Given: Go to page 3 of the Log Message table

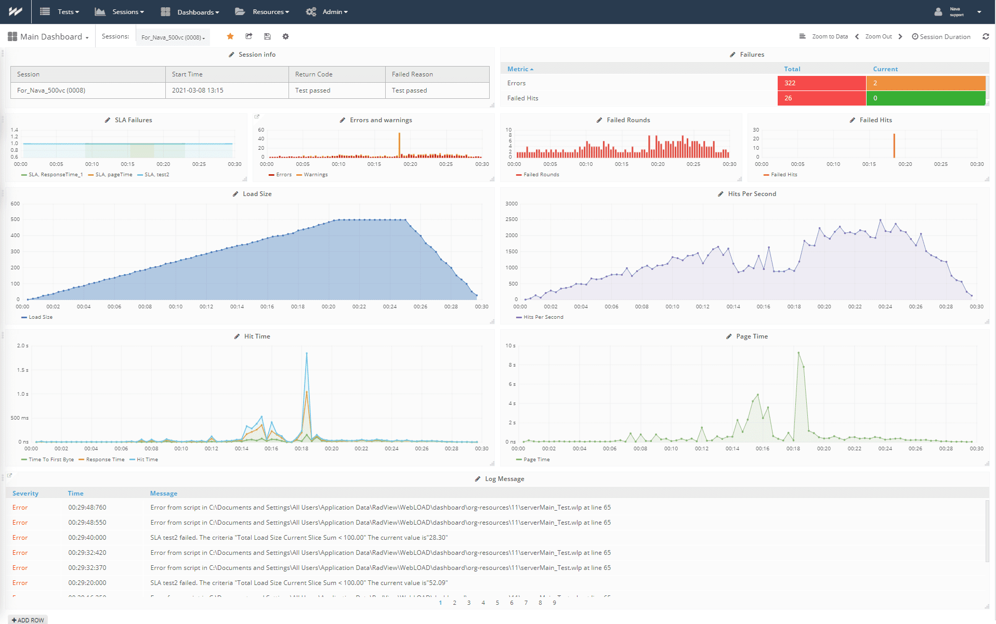Looking at the screenshot, I should (x=469, y=603).
